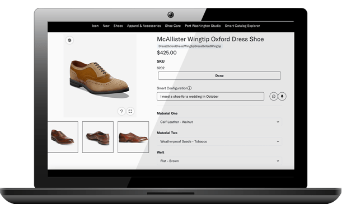Open the Material Two Tobacco suede dropdown
The image size is (342, 204).
[x=219, y=141]
